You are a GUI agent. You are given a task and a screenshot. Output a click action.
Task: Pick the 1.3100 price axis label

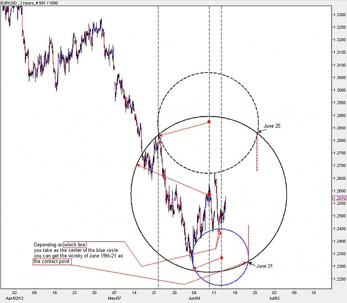(340, 65)
